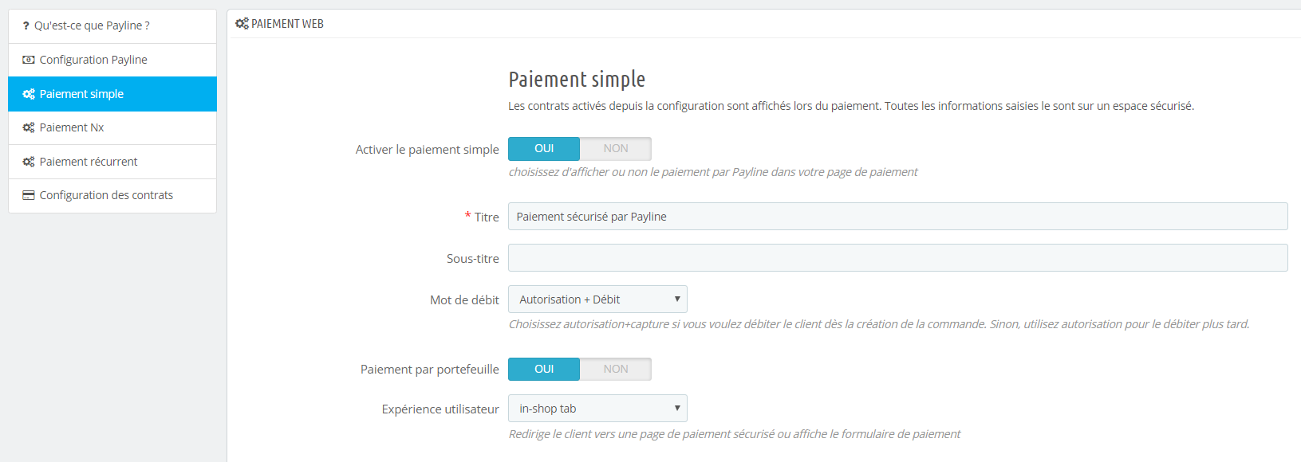Disable Paiement par portefeuille with NON
1301x462 pixels.
(615, 370)
